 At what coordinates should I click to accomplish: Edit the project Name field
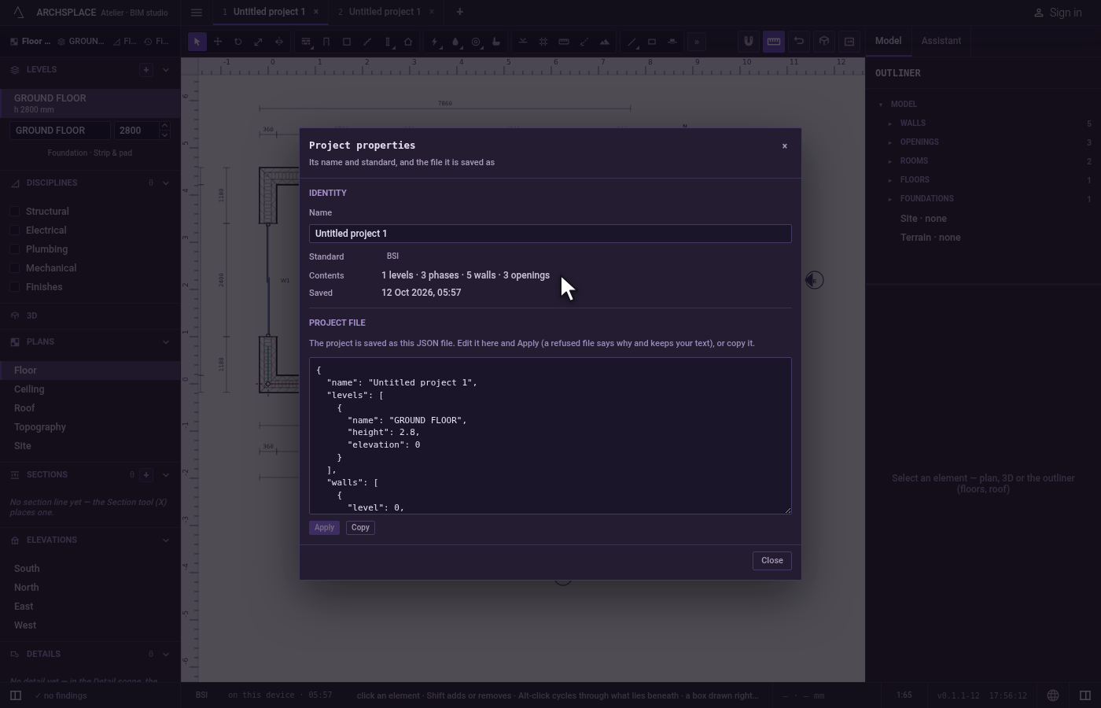(x=550, y=234)
